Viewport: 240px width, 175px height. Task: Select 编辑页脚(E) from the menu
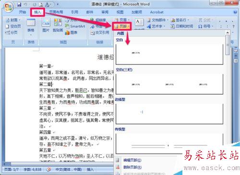coord(132,160)
